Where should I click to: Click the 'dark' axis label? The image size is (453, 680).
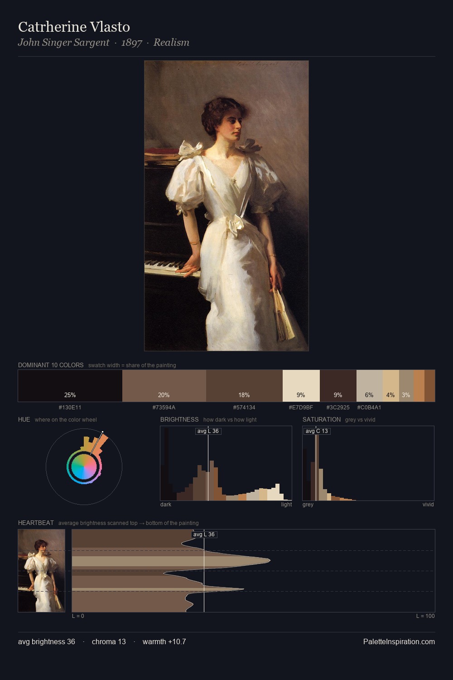point(166,505)
